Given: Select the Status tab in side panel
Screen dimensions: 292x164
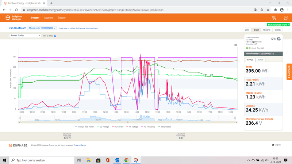Looking at the screenshot, I should click(x=260, y=60).
